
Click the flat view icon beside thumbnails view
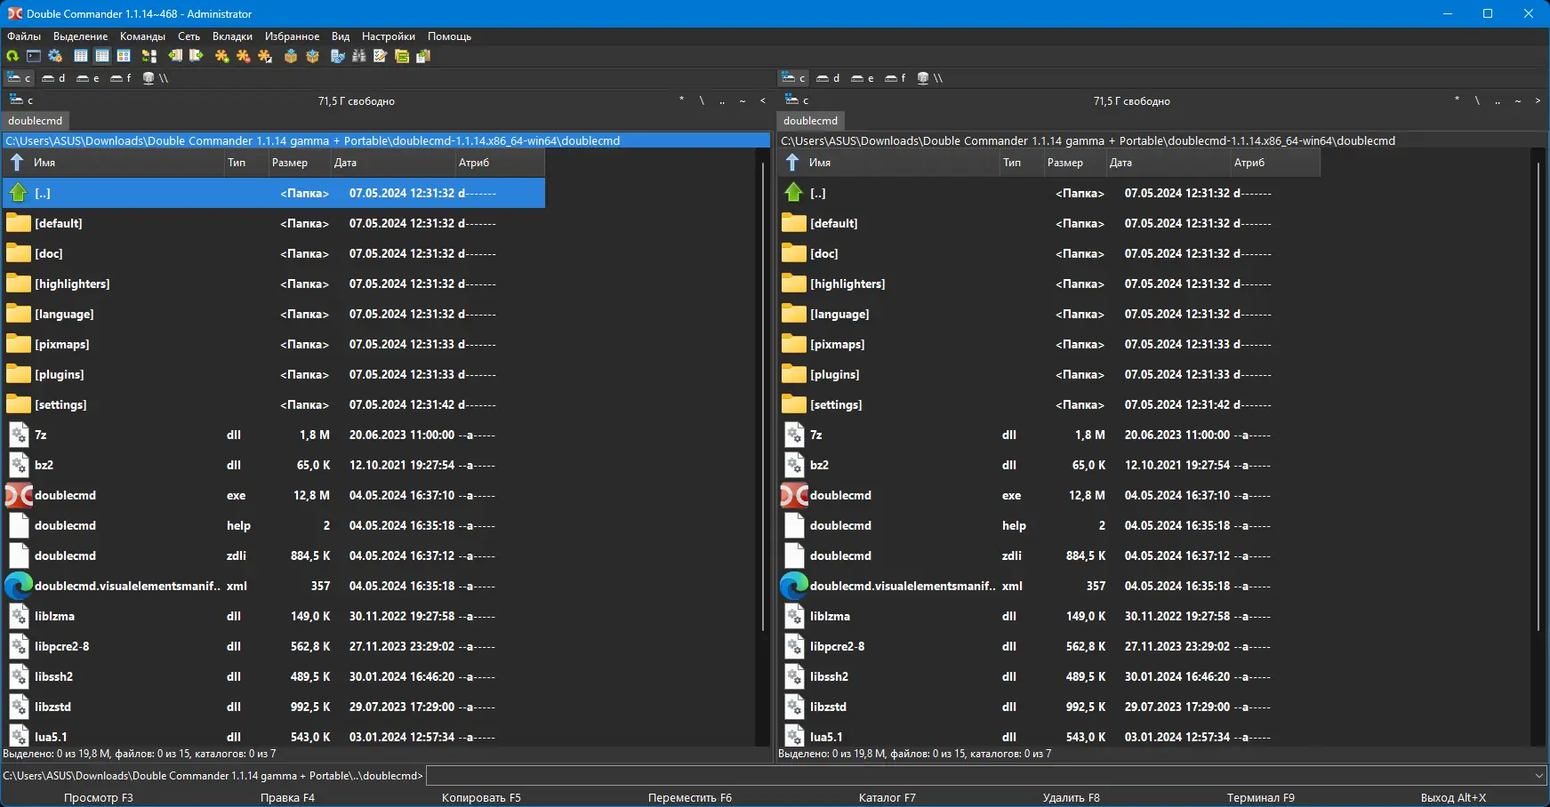tap(149, 56)
